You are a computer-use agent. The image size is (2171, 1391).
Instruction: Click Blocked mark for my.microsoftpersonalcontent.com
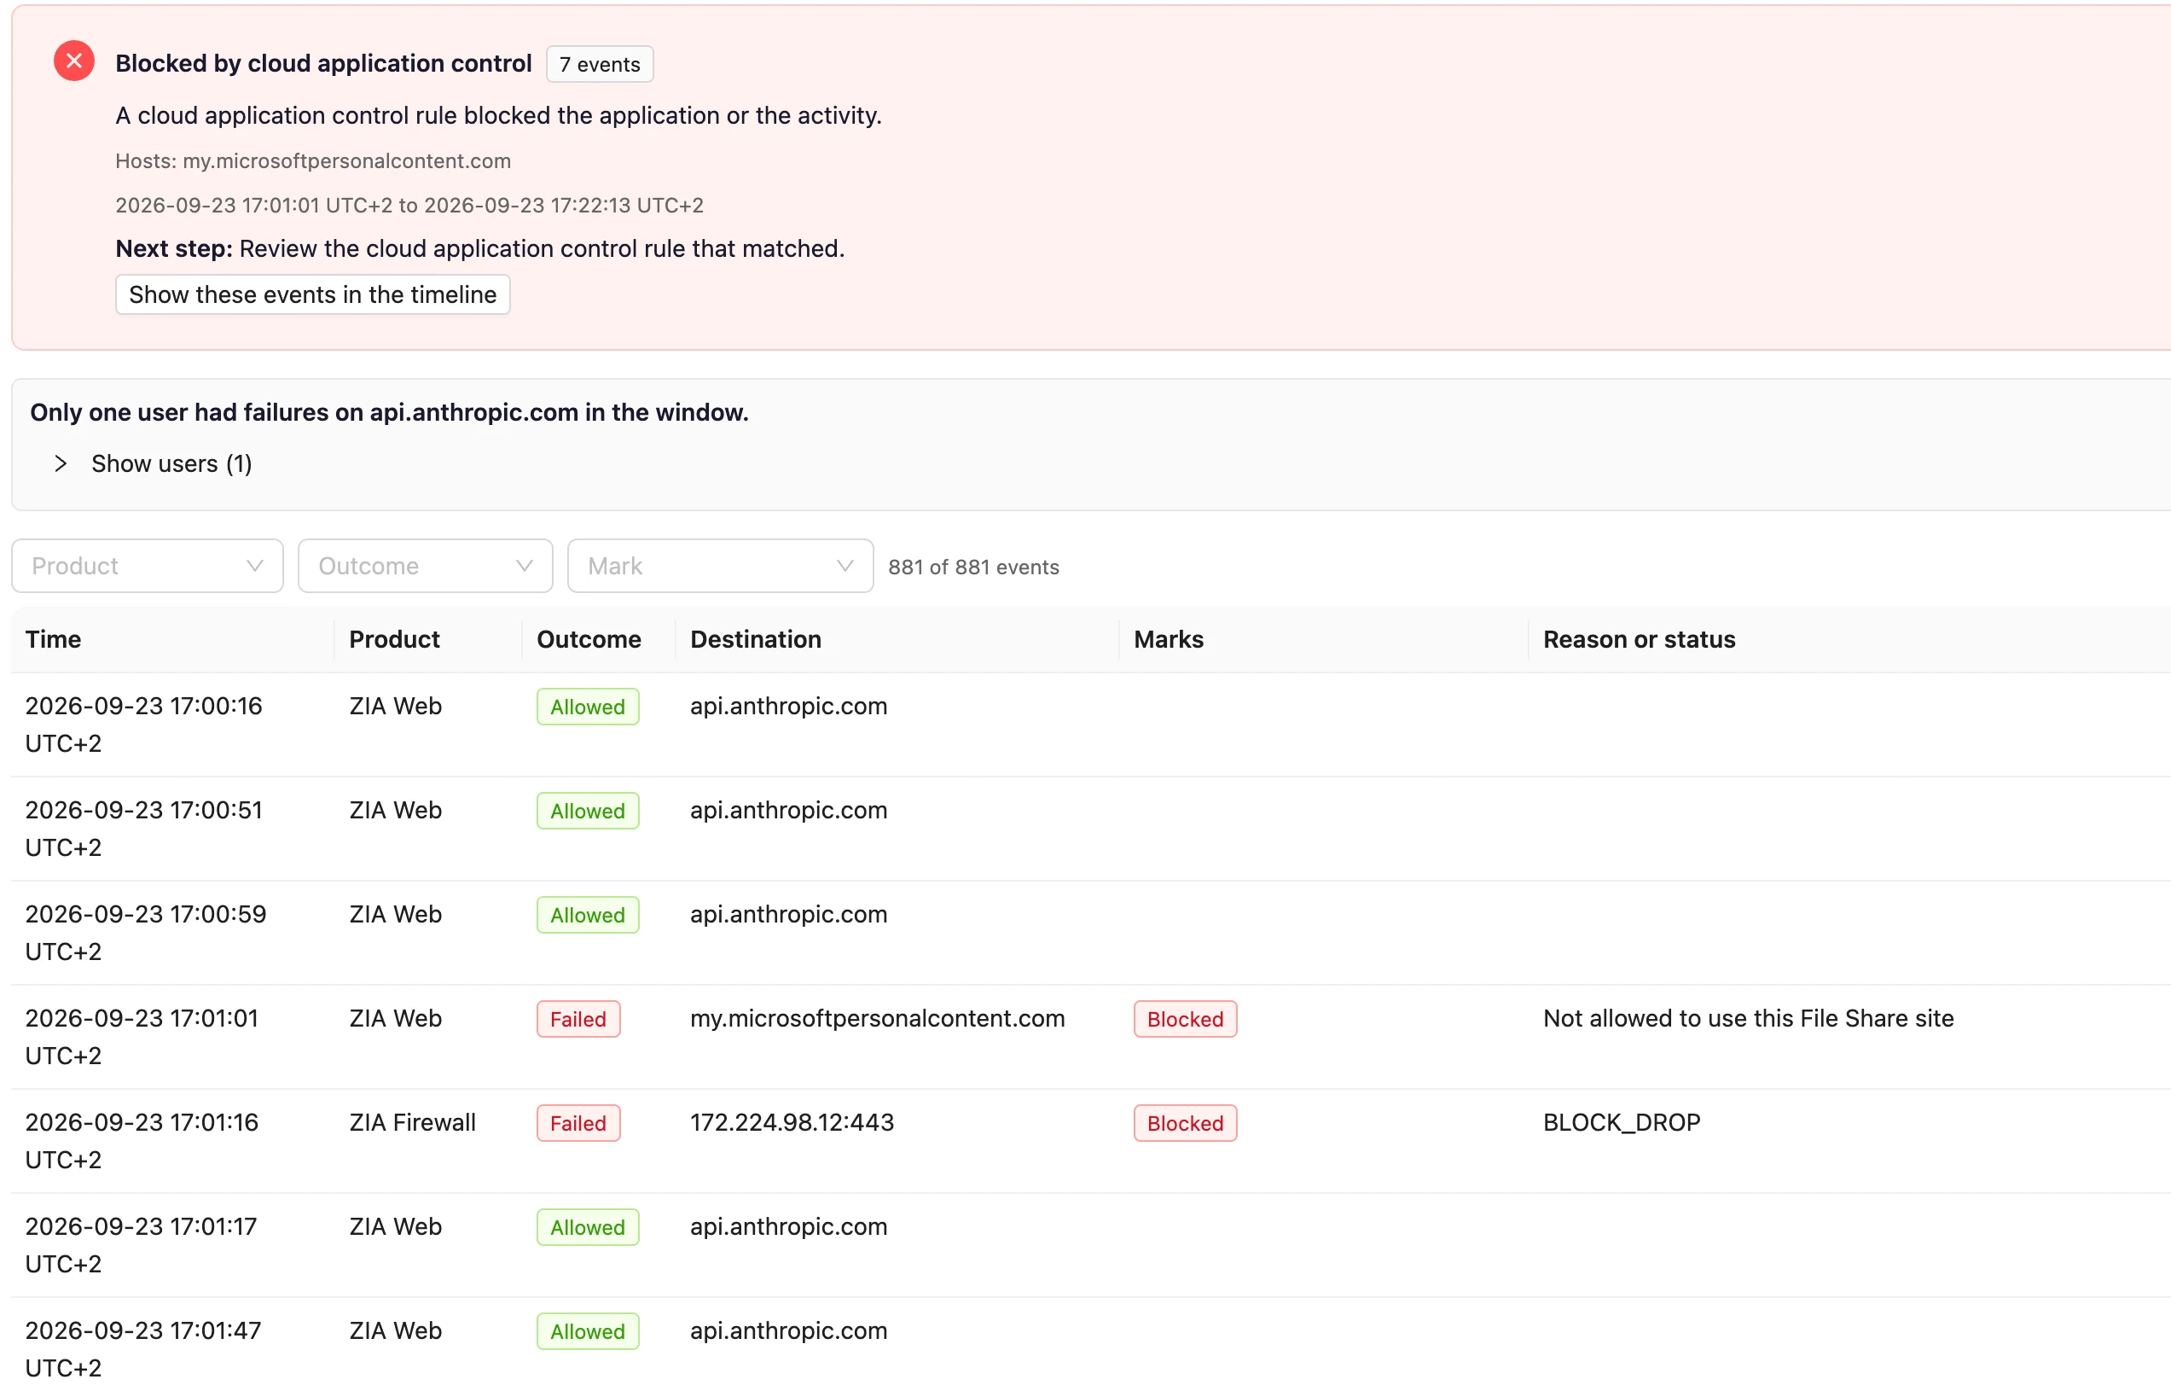click(1184, 1019)
